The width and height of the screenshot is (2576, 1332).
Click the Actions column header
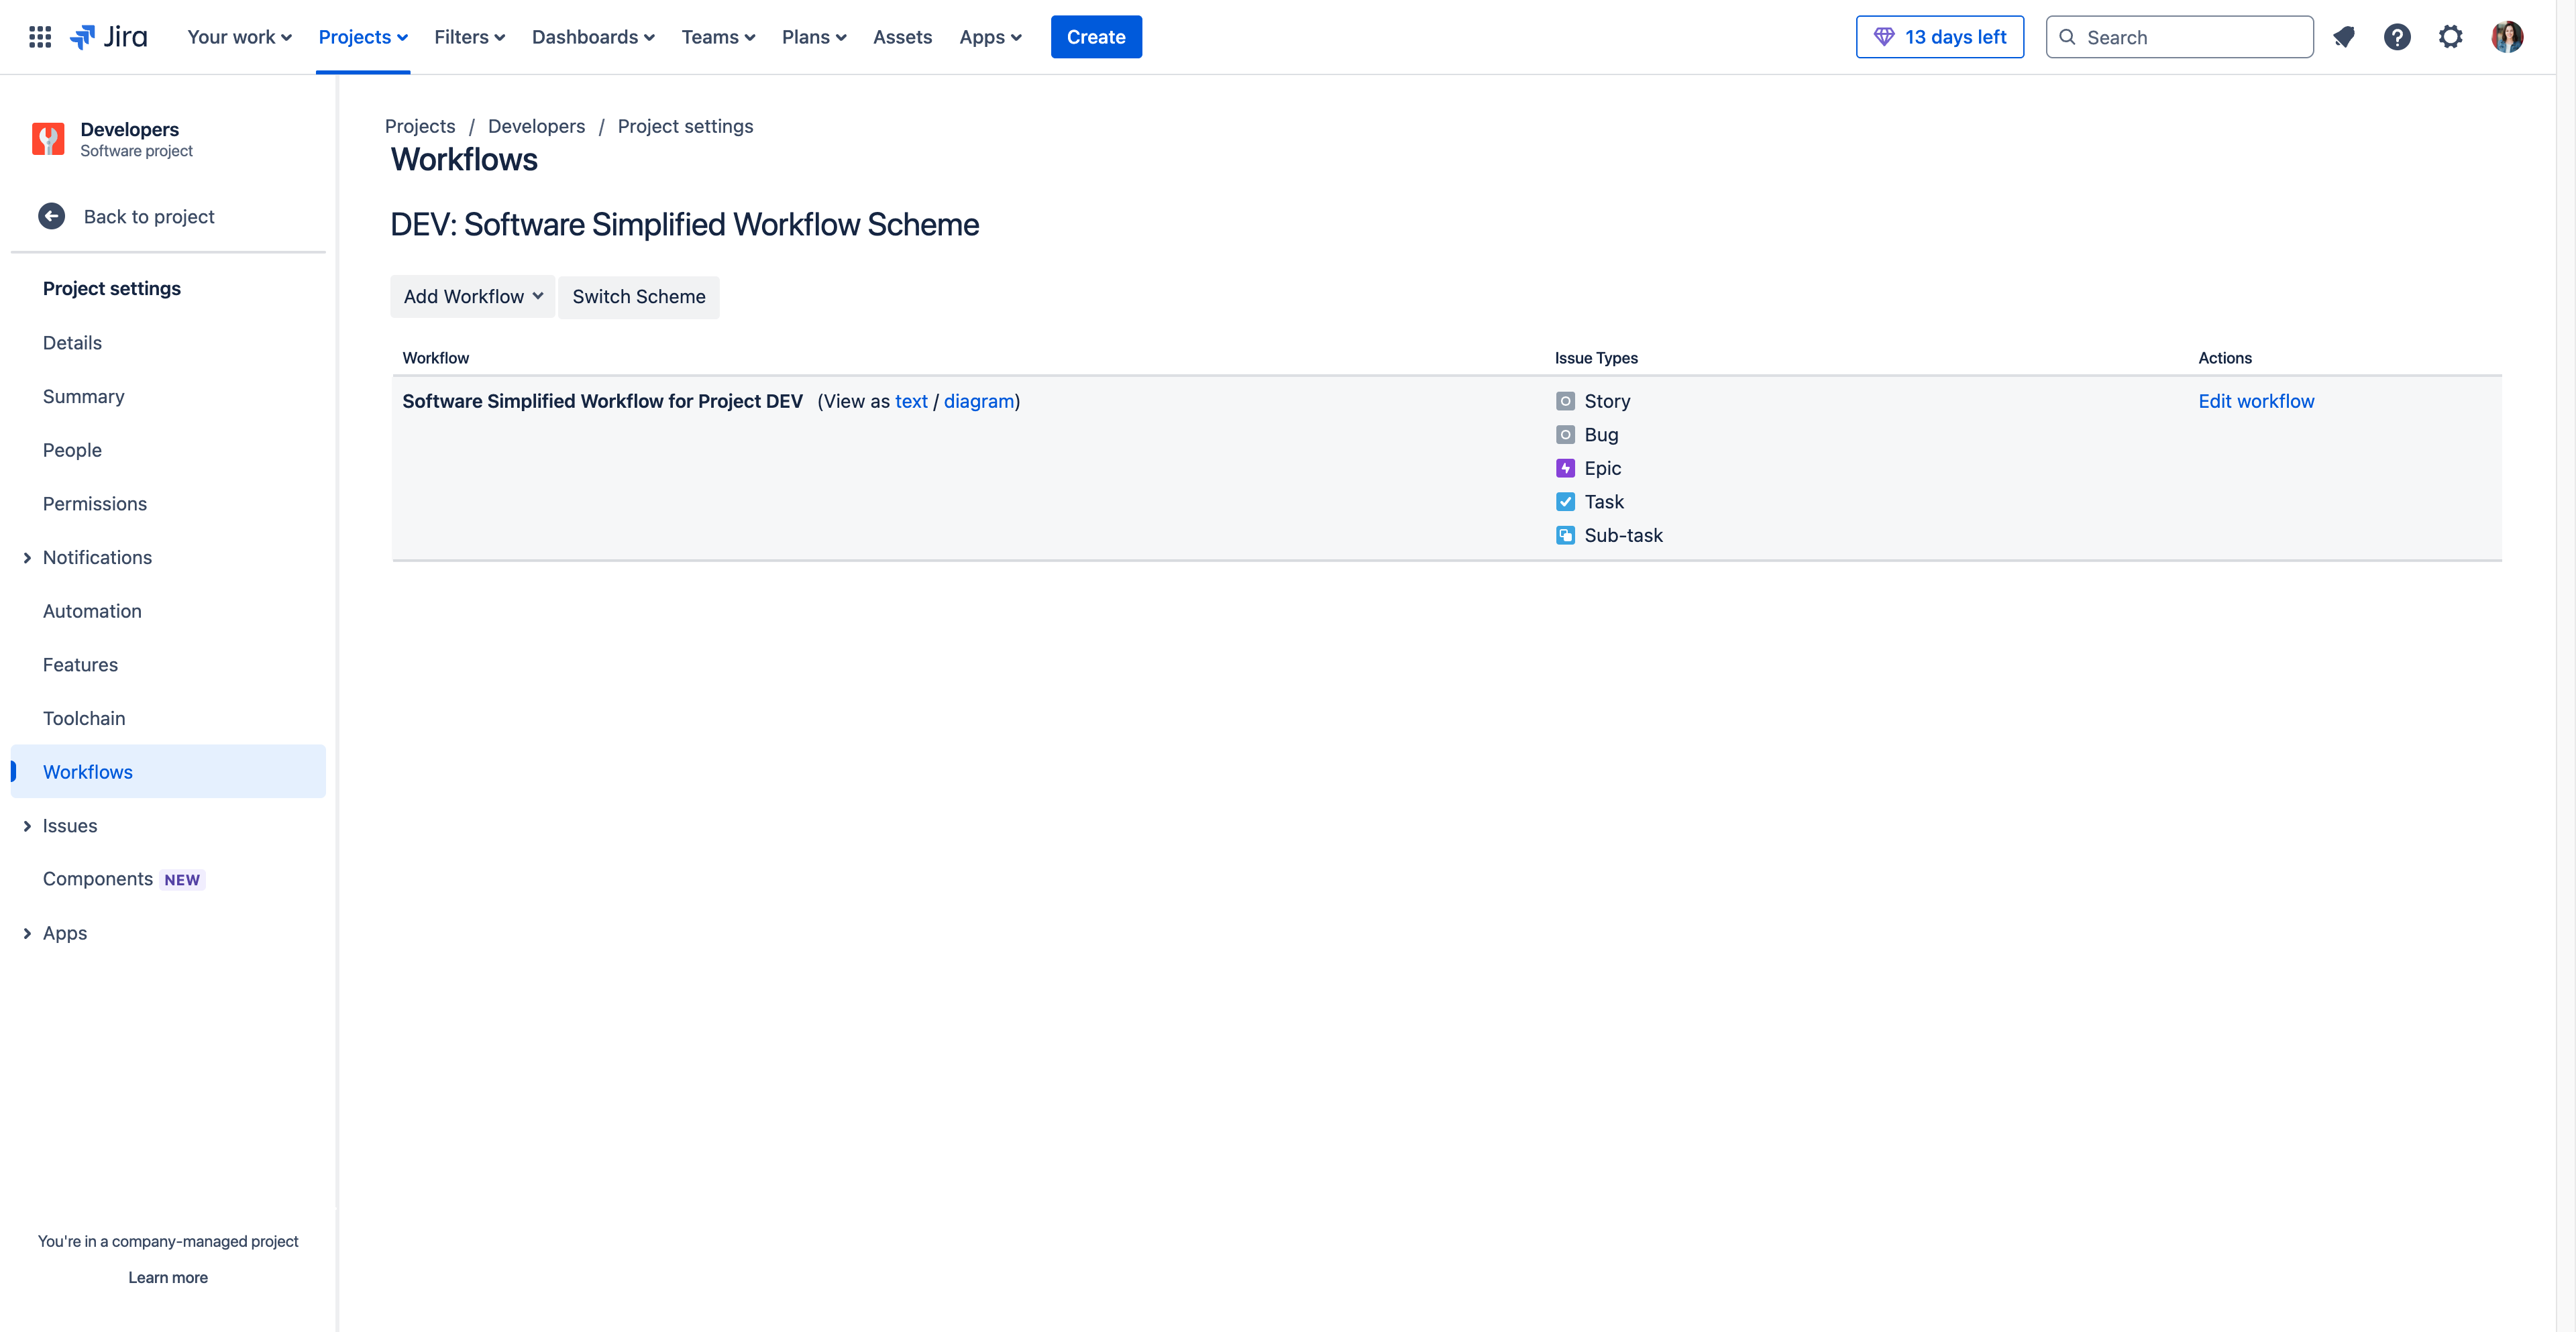pyautogui.click(x=2225, y=358)
